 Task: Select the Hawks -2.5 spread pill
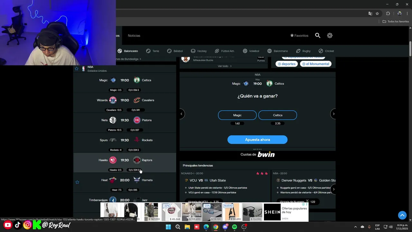point(116,170)
